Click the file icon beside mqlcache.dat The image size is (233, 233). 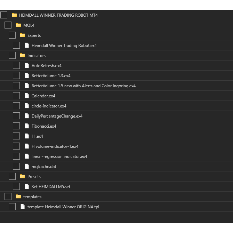(x=27, y=166)
